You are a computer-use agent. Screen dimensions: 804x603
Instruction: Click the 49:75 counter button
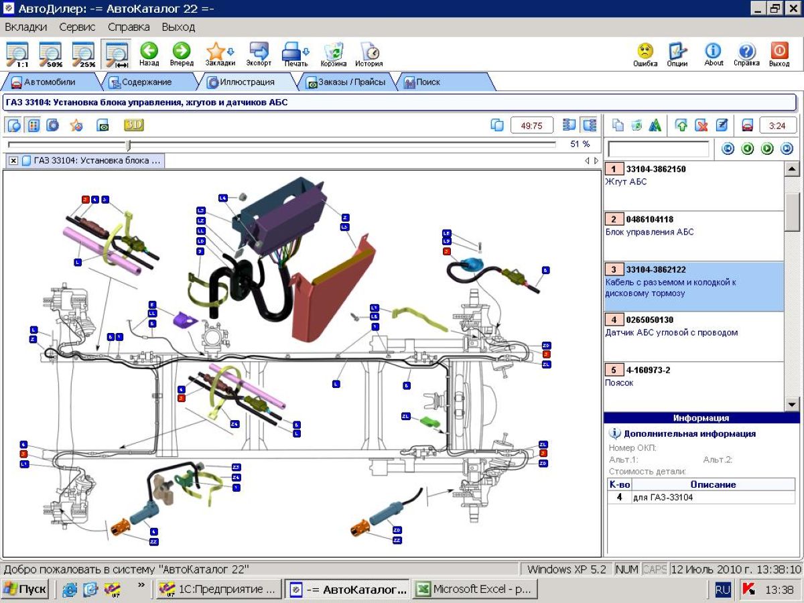tap(532, 125)
